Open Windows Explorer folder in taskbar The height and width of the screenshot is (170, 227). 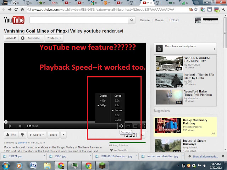[x=47, y=166]
